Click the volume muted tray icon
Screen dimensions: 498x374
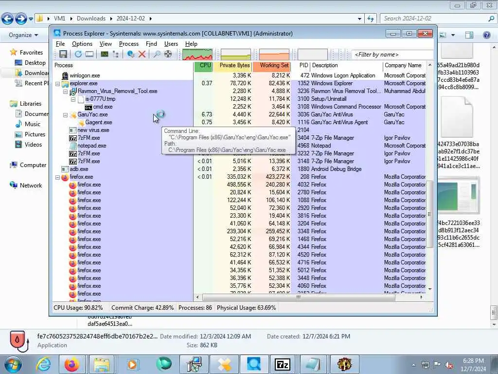coord(449,365)
